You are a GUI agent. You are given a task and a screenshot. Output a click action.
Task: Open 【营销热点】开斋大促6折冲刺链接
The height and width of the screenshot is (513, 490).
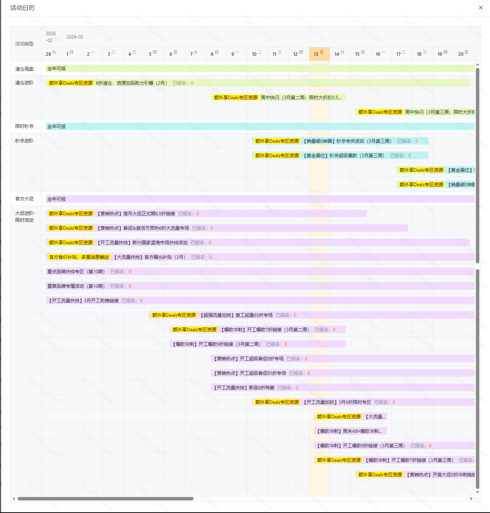(x=415, y=475)
